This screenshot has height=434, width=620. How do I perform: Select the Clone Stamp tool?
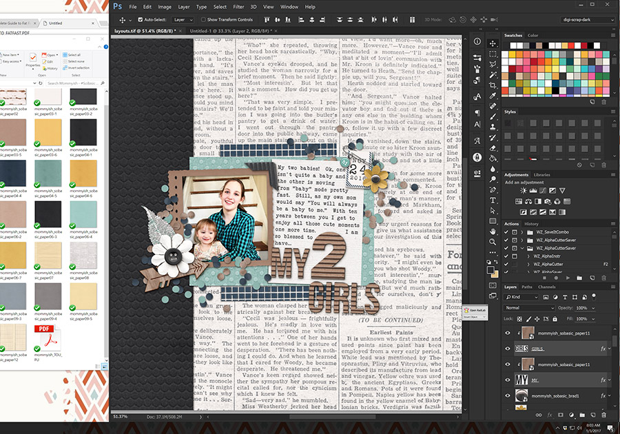pos(493,127)
